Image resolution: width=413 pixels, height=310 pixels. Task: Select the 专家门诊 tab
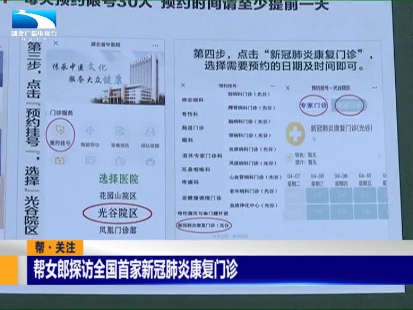312,105
